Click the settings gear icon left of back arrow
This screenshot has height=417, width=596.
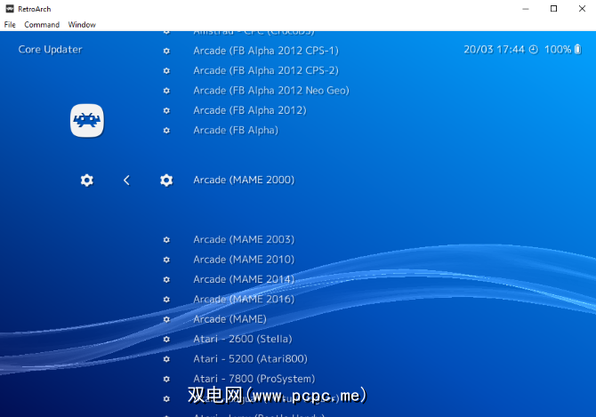[86, 180]
